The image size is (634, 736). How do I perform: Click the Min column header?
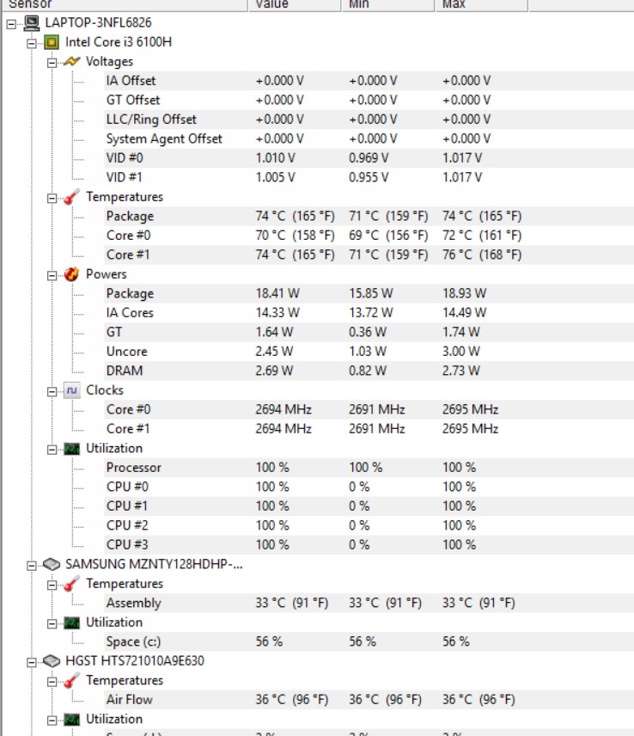point(387,4)
